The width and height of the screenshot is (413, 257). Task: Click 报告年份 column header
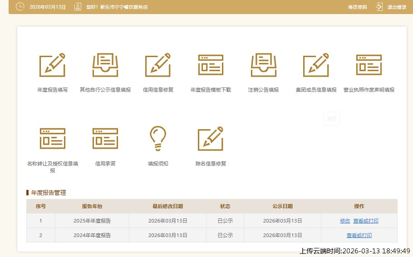point(92,206)
